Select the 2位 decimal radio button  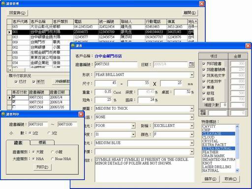(x=30, y=133)
